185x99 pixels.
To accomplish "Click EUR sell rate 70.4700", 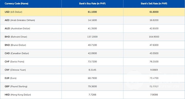I will point(154,78).
